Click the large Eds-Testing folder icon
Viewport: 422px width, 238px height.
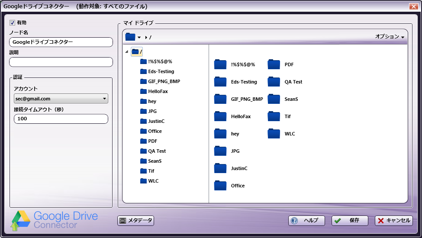(x=220, y=81)
